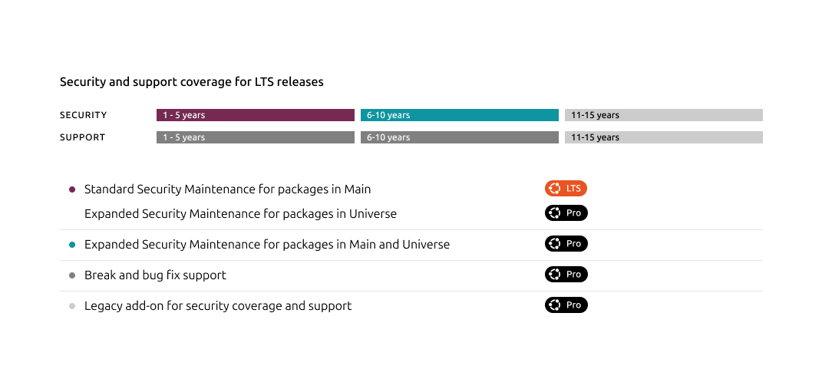Click Expanded Security Maintenance for packages in Universe
The height and width of the screenshot is (392, 822).
240,213
